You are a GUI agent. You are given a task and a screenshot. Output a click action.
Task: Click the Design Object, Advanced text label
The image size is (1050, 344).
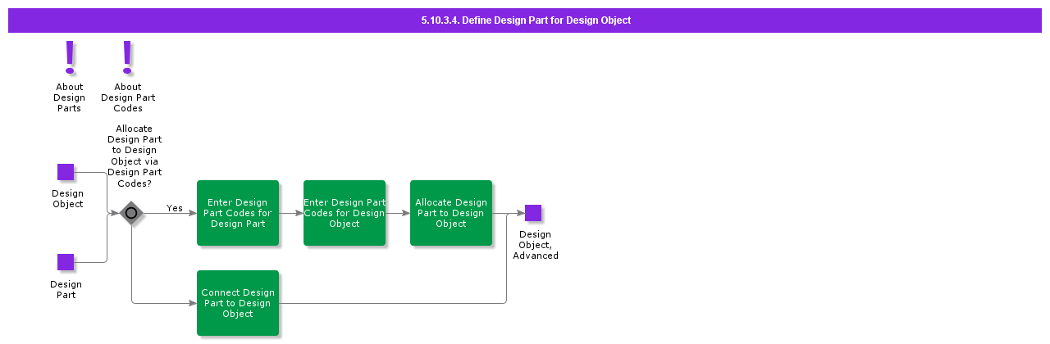[x=536, y=245]
